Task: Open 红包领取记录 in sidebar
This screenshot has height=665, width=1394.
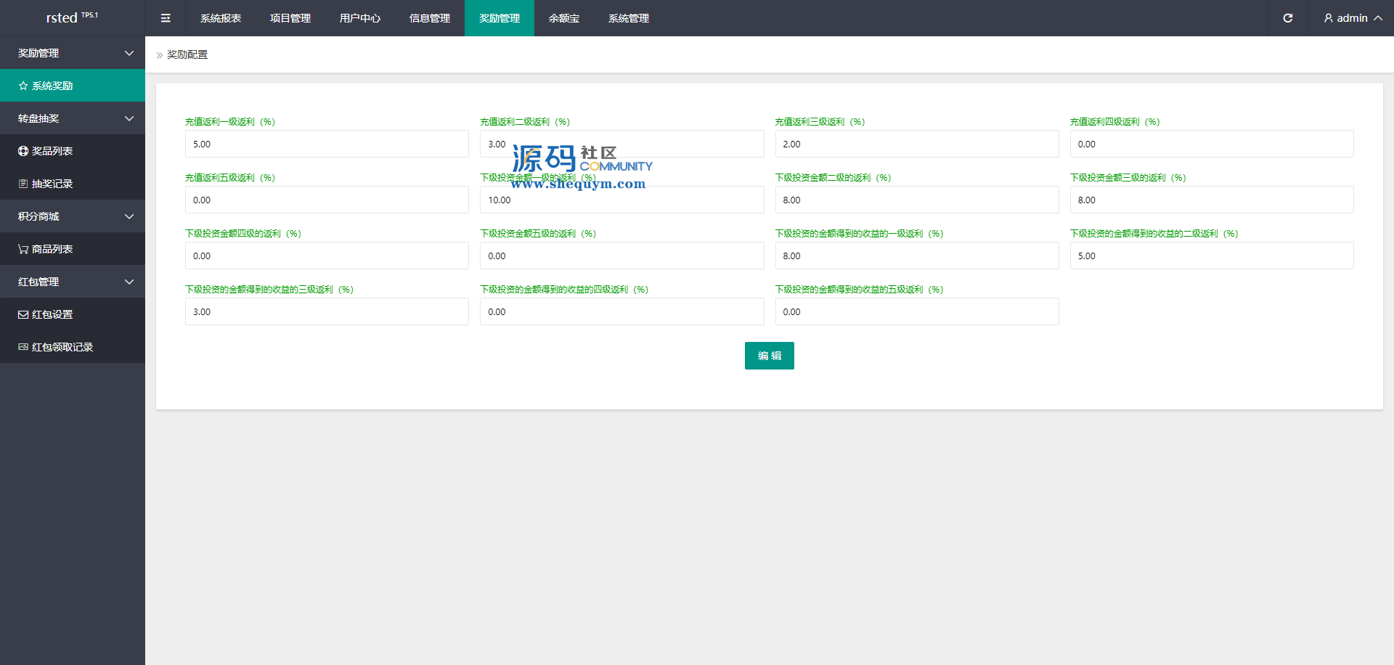Action: click(x=73, y=347)
